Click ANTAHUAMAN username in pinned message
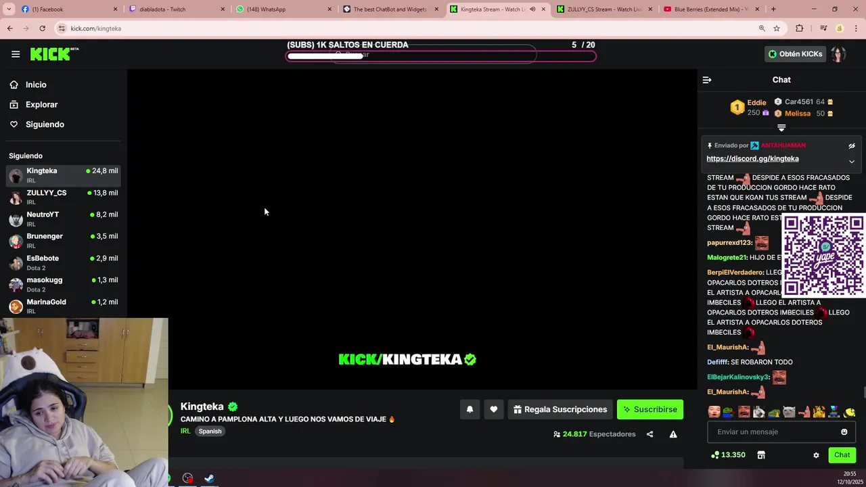The height and width of the screenshot is (487, 866). pos(783,145)
